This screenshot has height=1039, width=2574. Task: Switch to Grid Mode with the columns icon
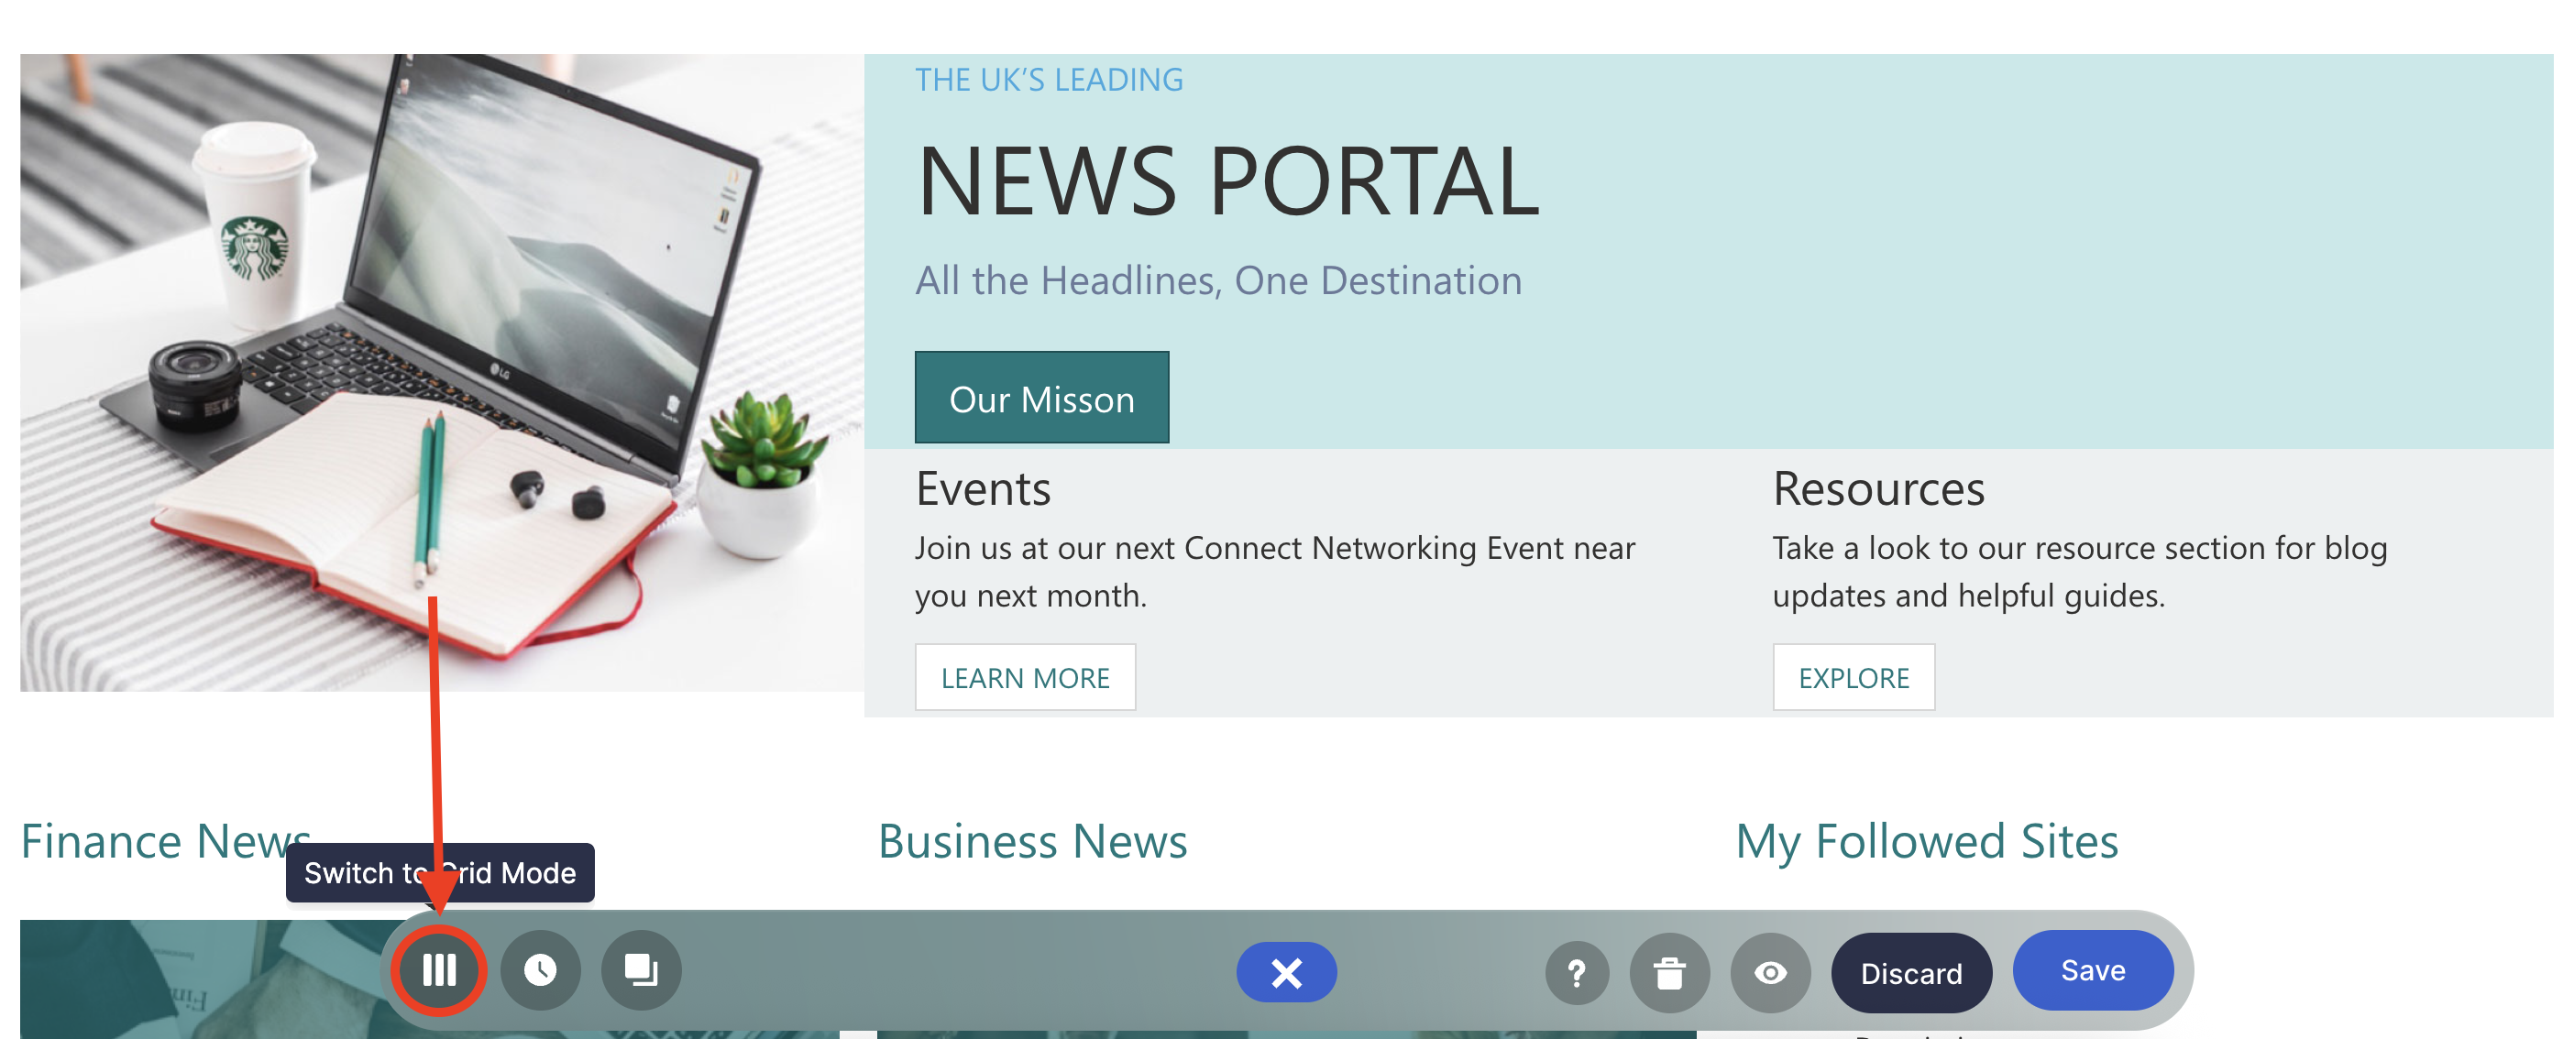[x=439, y=970]
